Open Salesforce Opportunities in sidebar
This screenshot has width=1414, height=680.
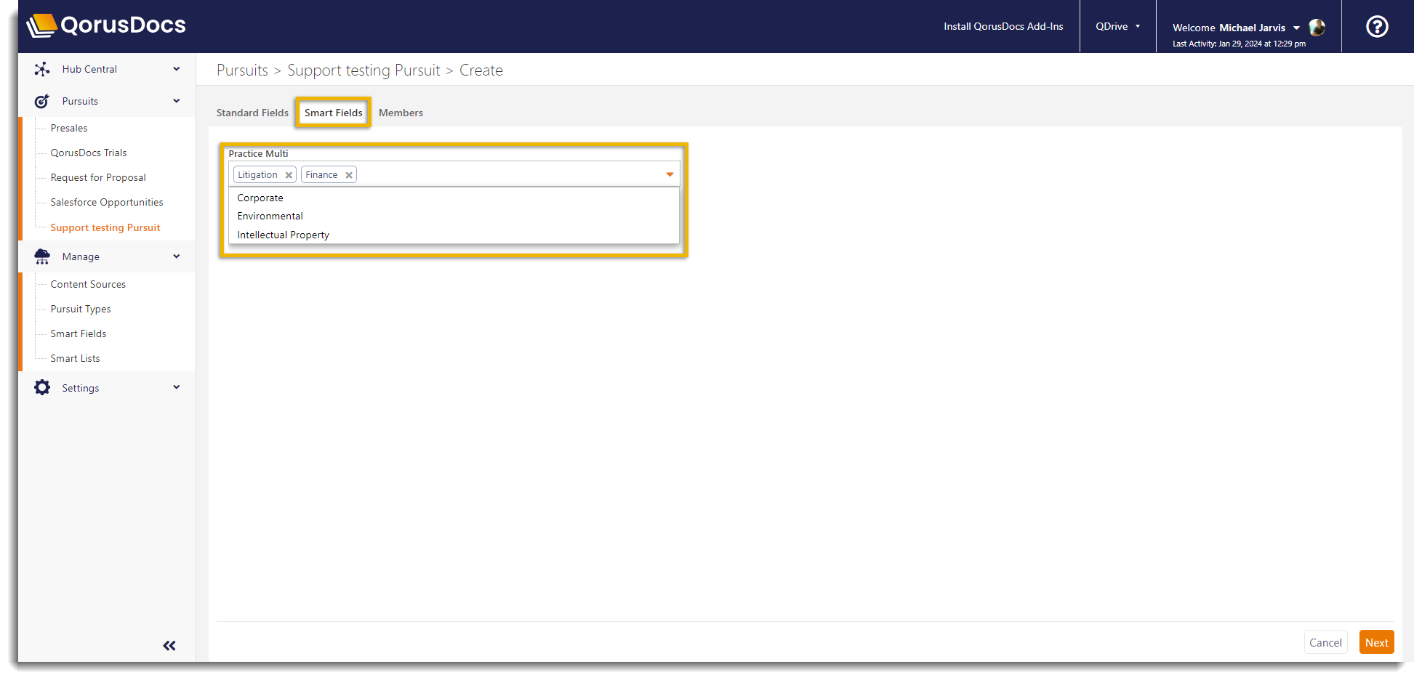[x=107, y=202]
